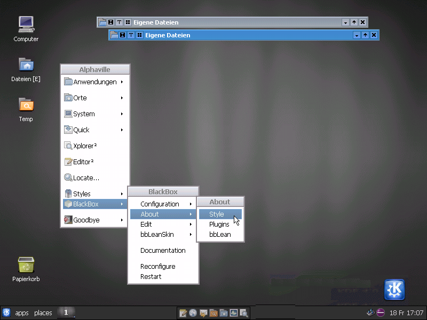Click the purple round tray icon
This screenshot has width=427, height=320.
tap(381, 313)
